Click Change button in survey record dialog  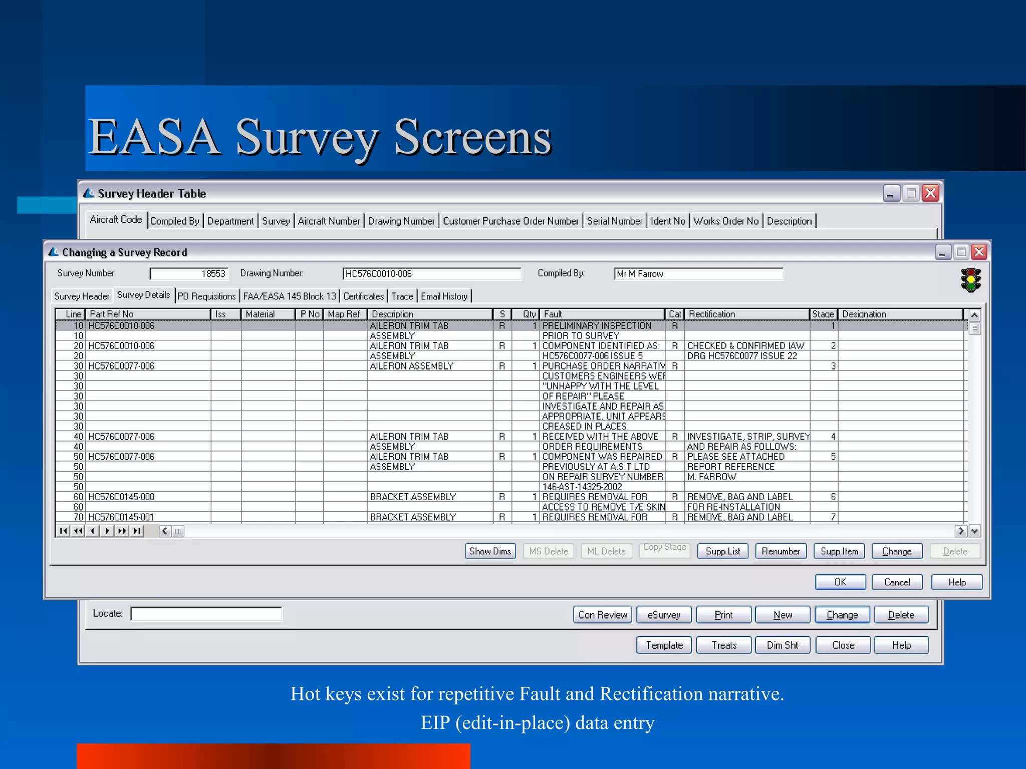click(897, 551)
